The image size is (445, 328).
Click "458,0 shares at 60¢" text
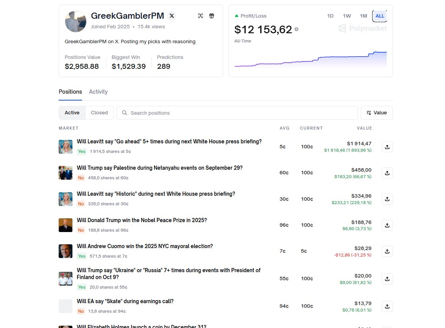[108, 178]
